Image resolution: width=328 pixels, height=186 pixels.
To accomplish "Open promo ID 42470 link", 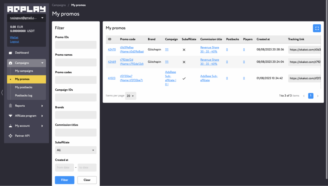I will coord(112,50).
